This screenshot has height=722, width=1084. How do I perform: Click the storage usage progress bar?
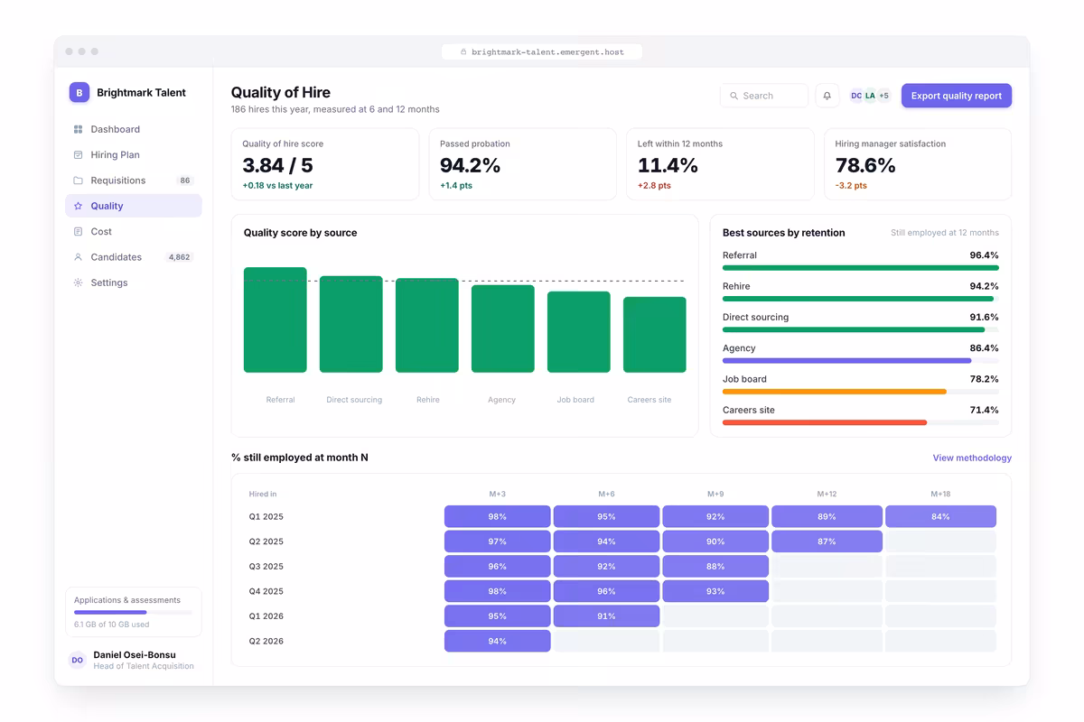(x=134, y=613)
